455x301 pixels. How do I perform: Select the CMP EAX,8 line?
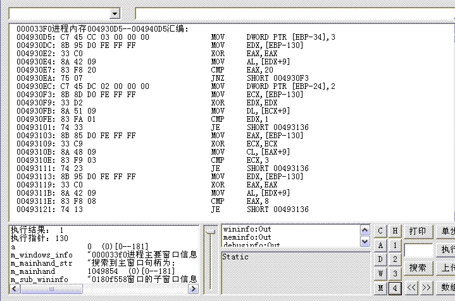142,201
